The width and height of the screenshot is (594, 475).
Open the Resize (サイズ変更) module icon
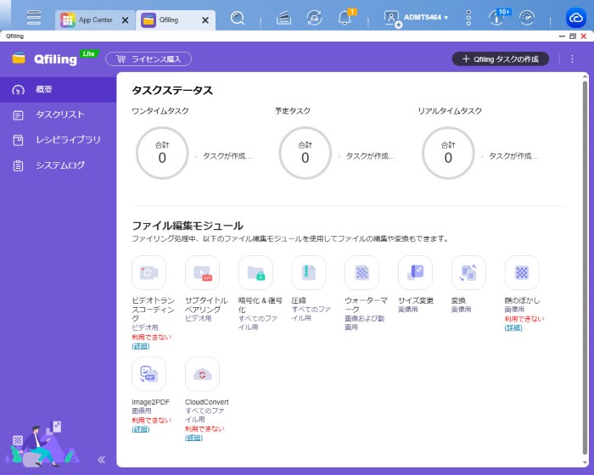click(415, 273)
